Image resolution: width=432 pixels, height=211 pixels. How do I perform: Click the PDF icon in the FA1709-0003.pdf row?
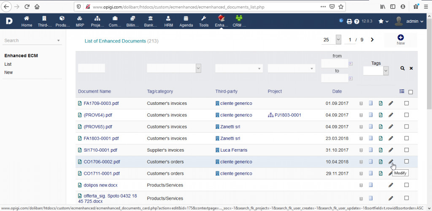381,103
